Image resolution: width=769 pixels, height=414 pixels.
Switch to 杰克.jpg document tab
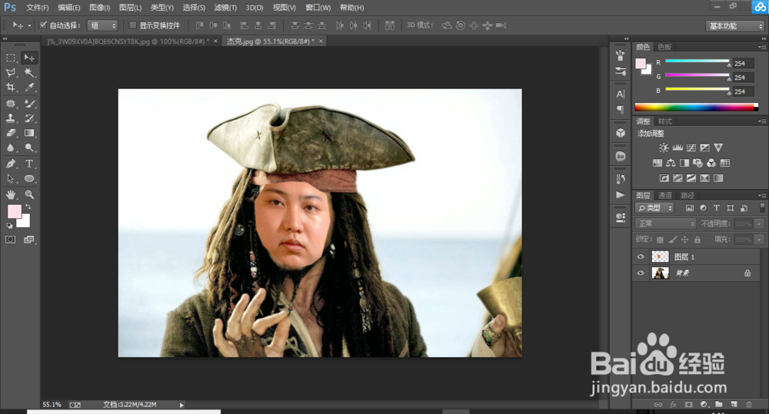tap(270, 41)
